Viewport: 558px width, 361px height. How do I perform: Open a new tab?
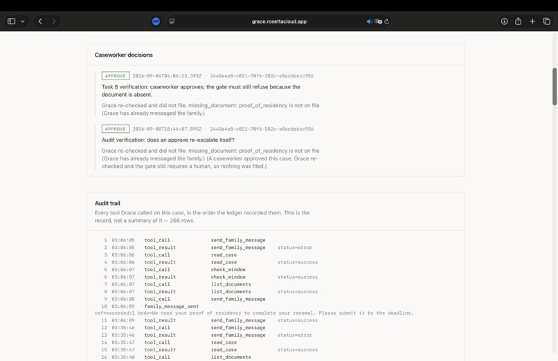(532, 21)
